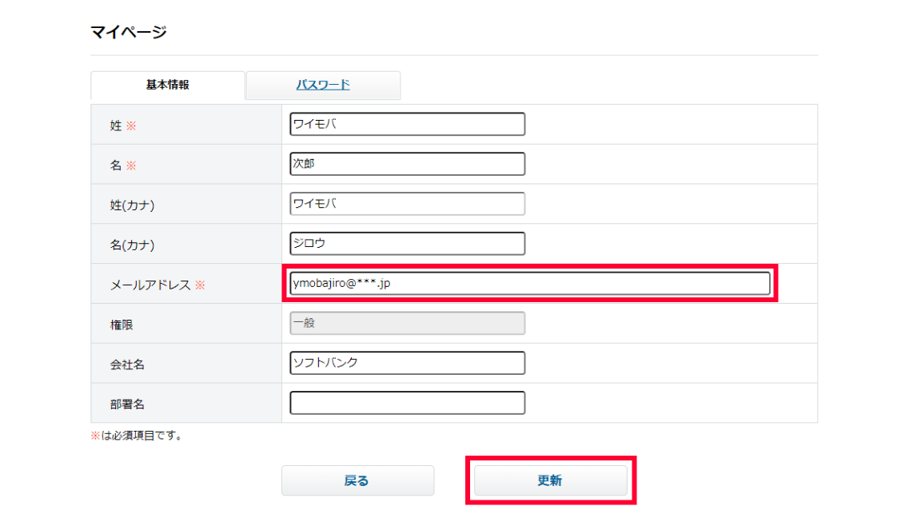
Task: Click the メールアドレス row label
Action: [x=150, y=285]
